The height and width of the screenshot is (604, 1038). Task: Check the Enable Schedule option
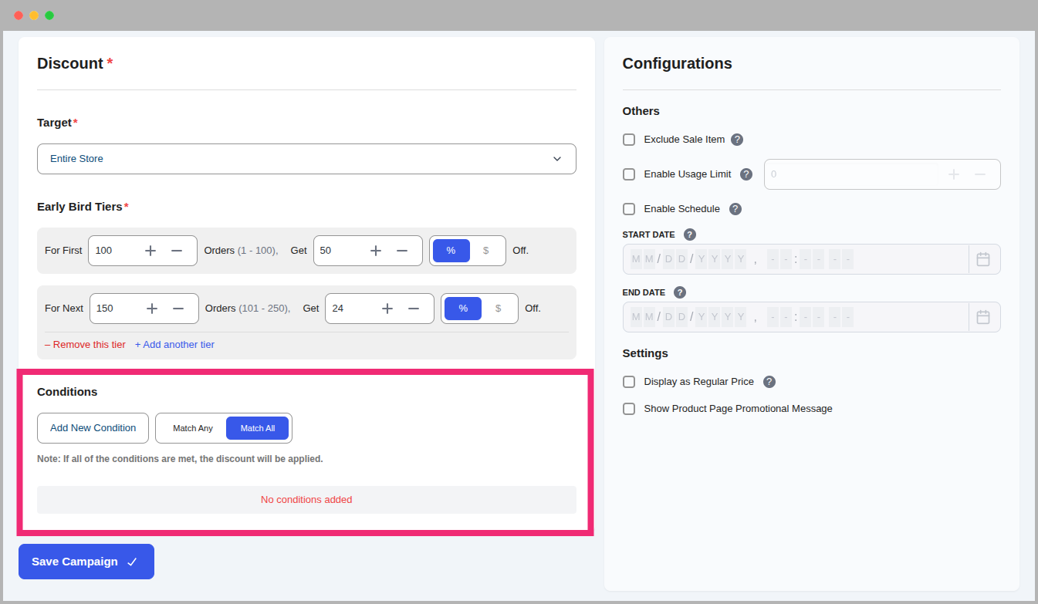629,208
